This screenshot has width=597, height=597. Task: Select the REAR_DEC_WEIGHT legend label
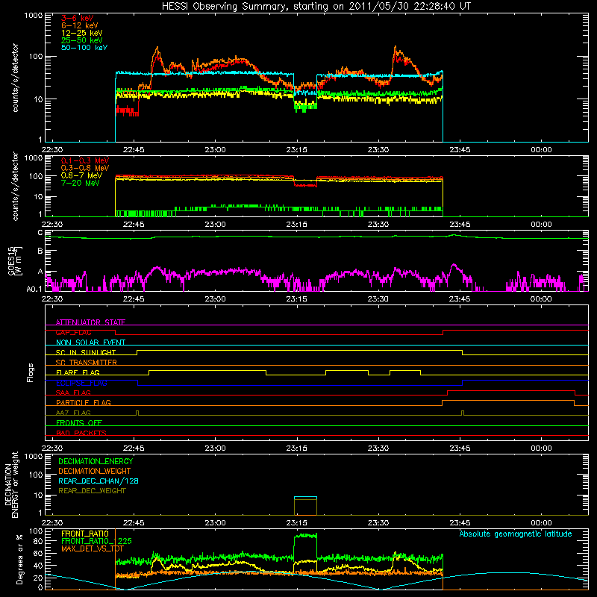pos(92,491)
